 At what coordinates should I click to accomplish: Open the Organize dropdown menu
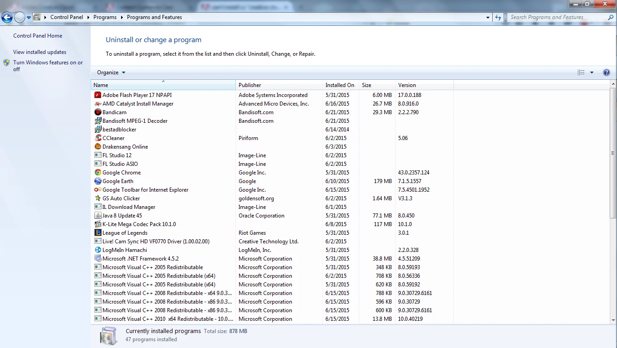click(111, 72)
